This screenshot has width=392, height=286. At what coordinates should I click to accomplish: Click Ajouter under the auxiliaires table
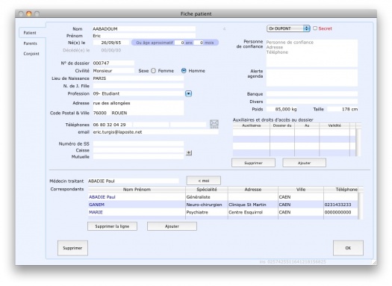[x=304, y=163]
